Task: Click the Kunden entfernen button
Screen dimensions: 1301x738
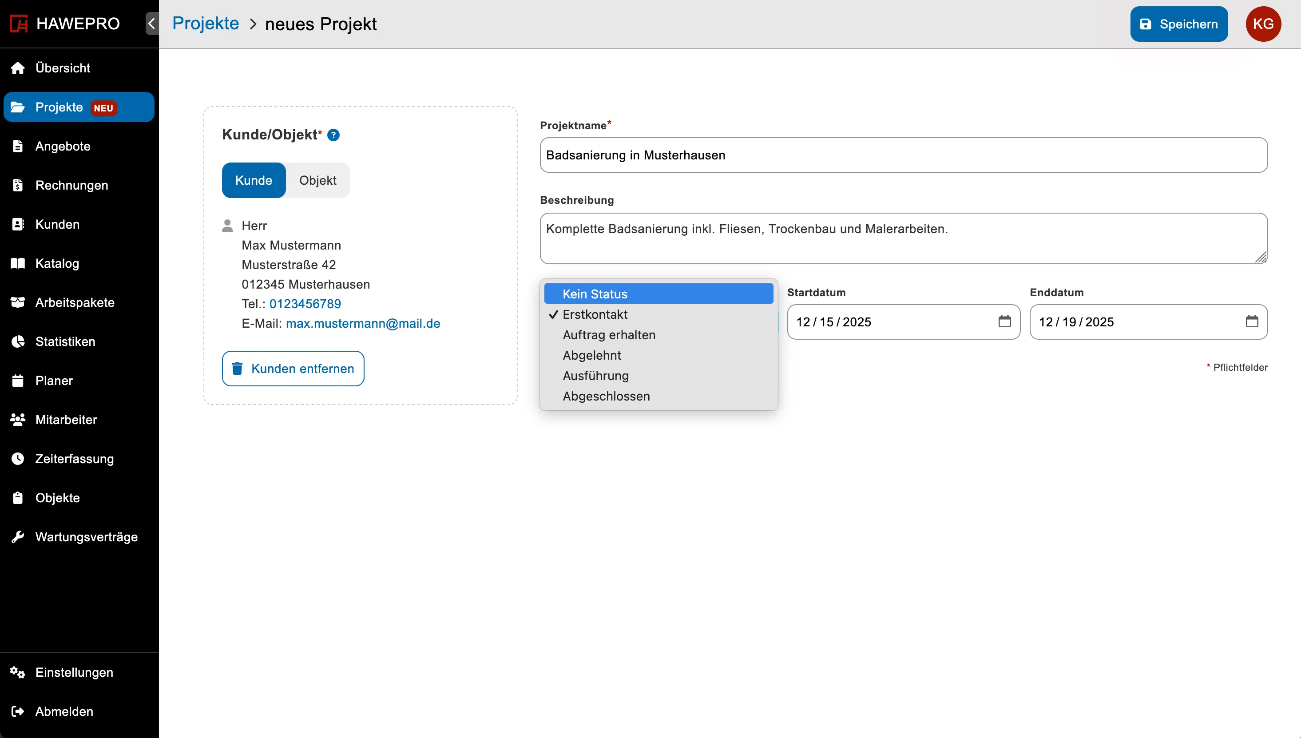Action: pyautogui.click(x=293, y=369)
